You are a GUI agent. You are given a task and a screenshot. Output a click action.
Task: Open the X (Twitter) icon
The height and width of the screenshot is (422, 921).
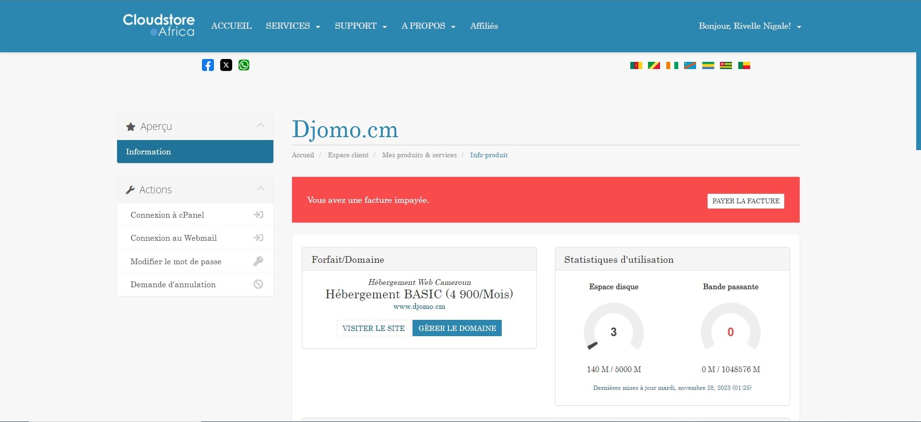(226, 65)
